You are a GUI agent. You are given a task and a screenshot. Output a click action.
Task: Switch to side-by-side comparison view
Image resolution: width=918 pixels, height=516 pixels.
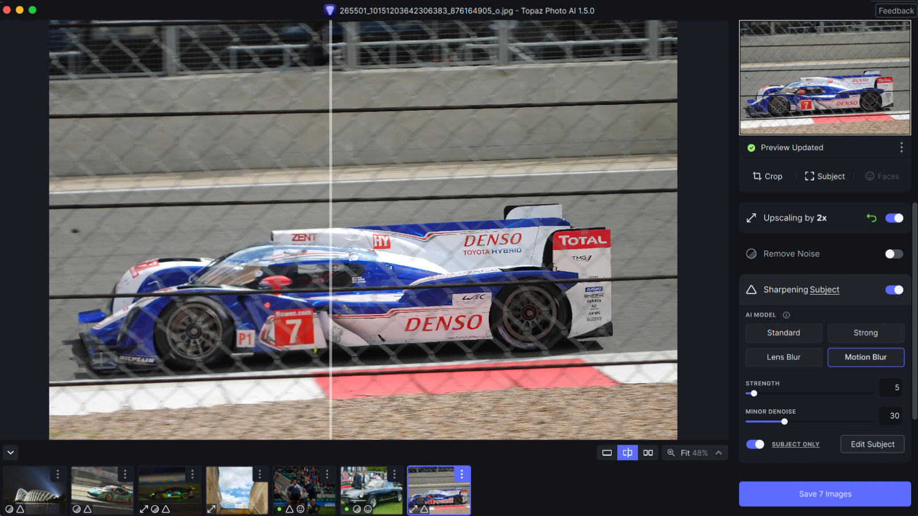(648, 453)
